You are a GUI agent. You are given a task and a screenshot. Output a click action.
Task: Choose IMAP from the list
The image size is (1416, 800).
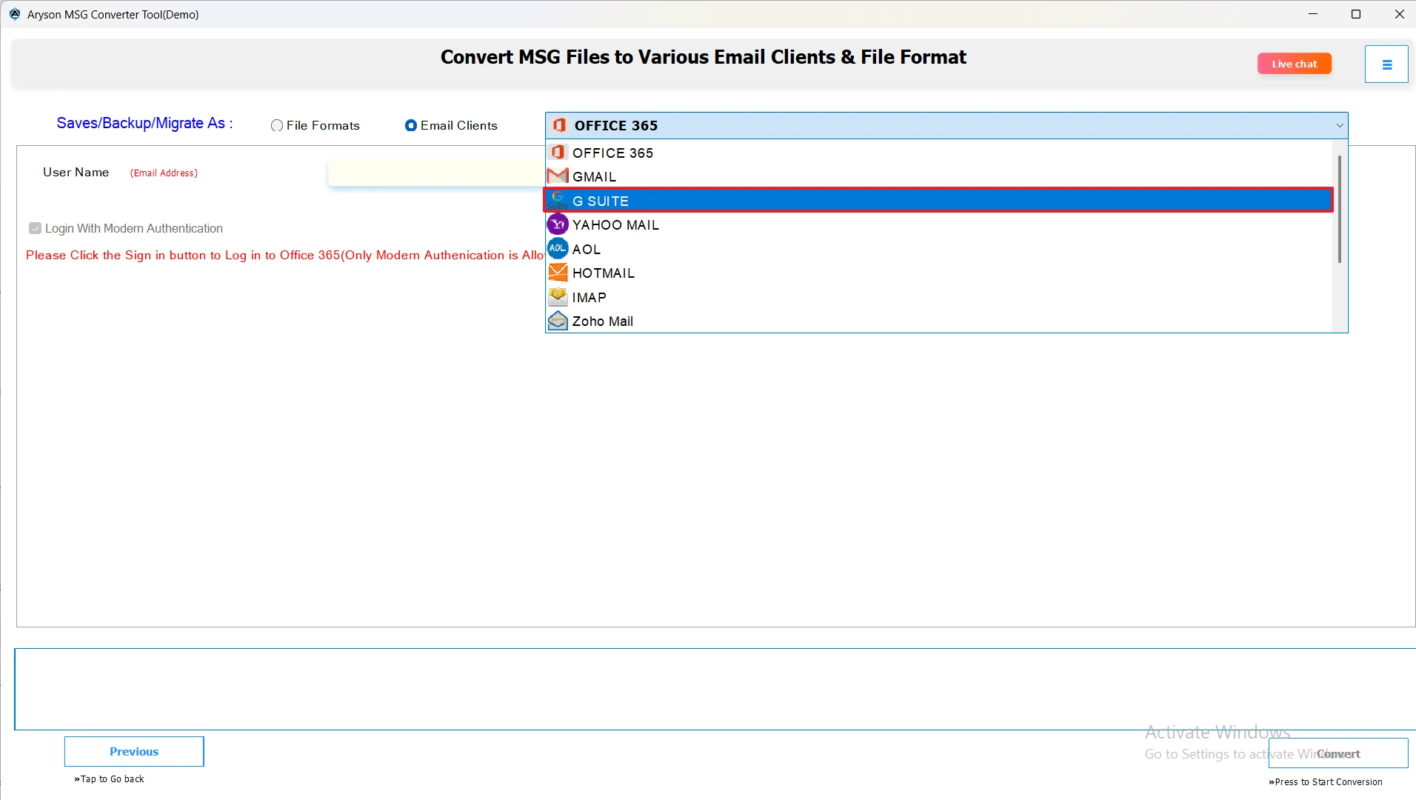[x=938, y=297]
